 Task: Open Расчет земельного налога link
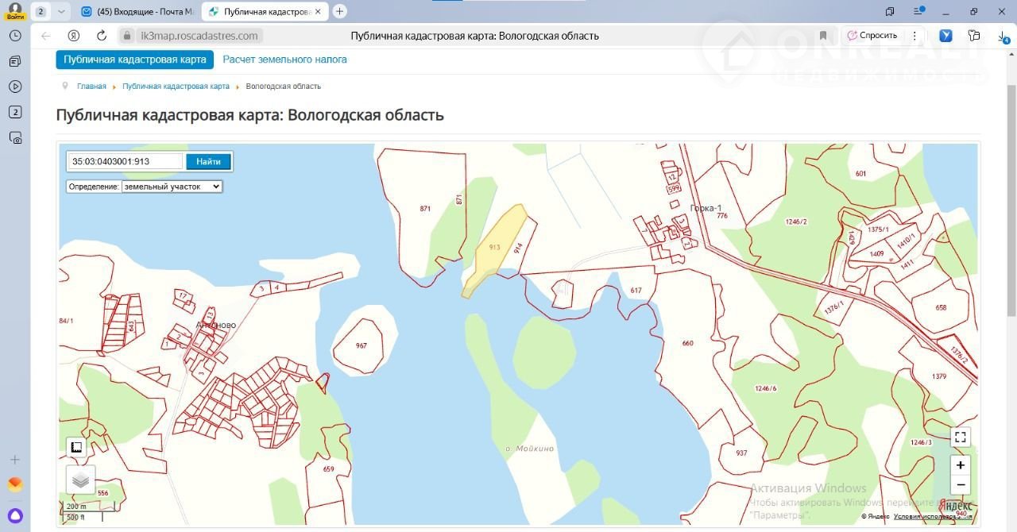click(284, 60)
